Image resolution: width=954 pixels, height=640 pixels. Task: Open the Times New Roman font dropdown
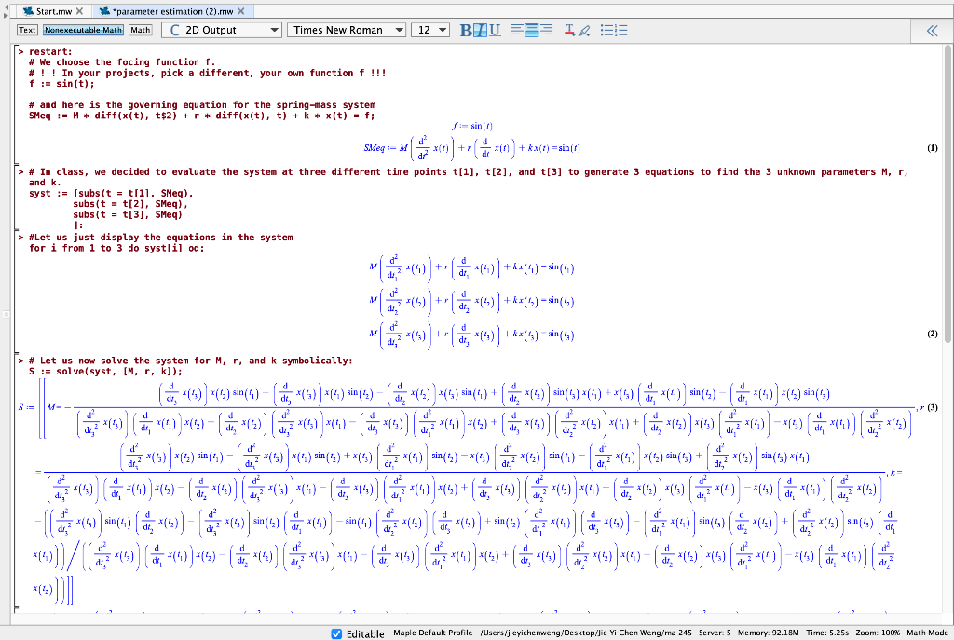347,30
